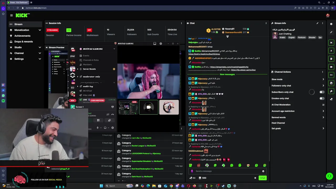This screenshot has height=189, width=336.
Task: Open Stream info three-dot options
Action: click(x=323, y=23)
